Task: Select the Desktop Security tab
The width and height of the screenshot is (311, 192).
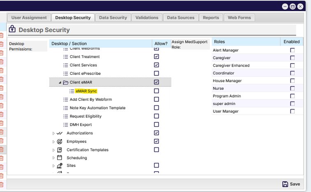Action: [x=73, y=18]
